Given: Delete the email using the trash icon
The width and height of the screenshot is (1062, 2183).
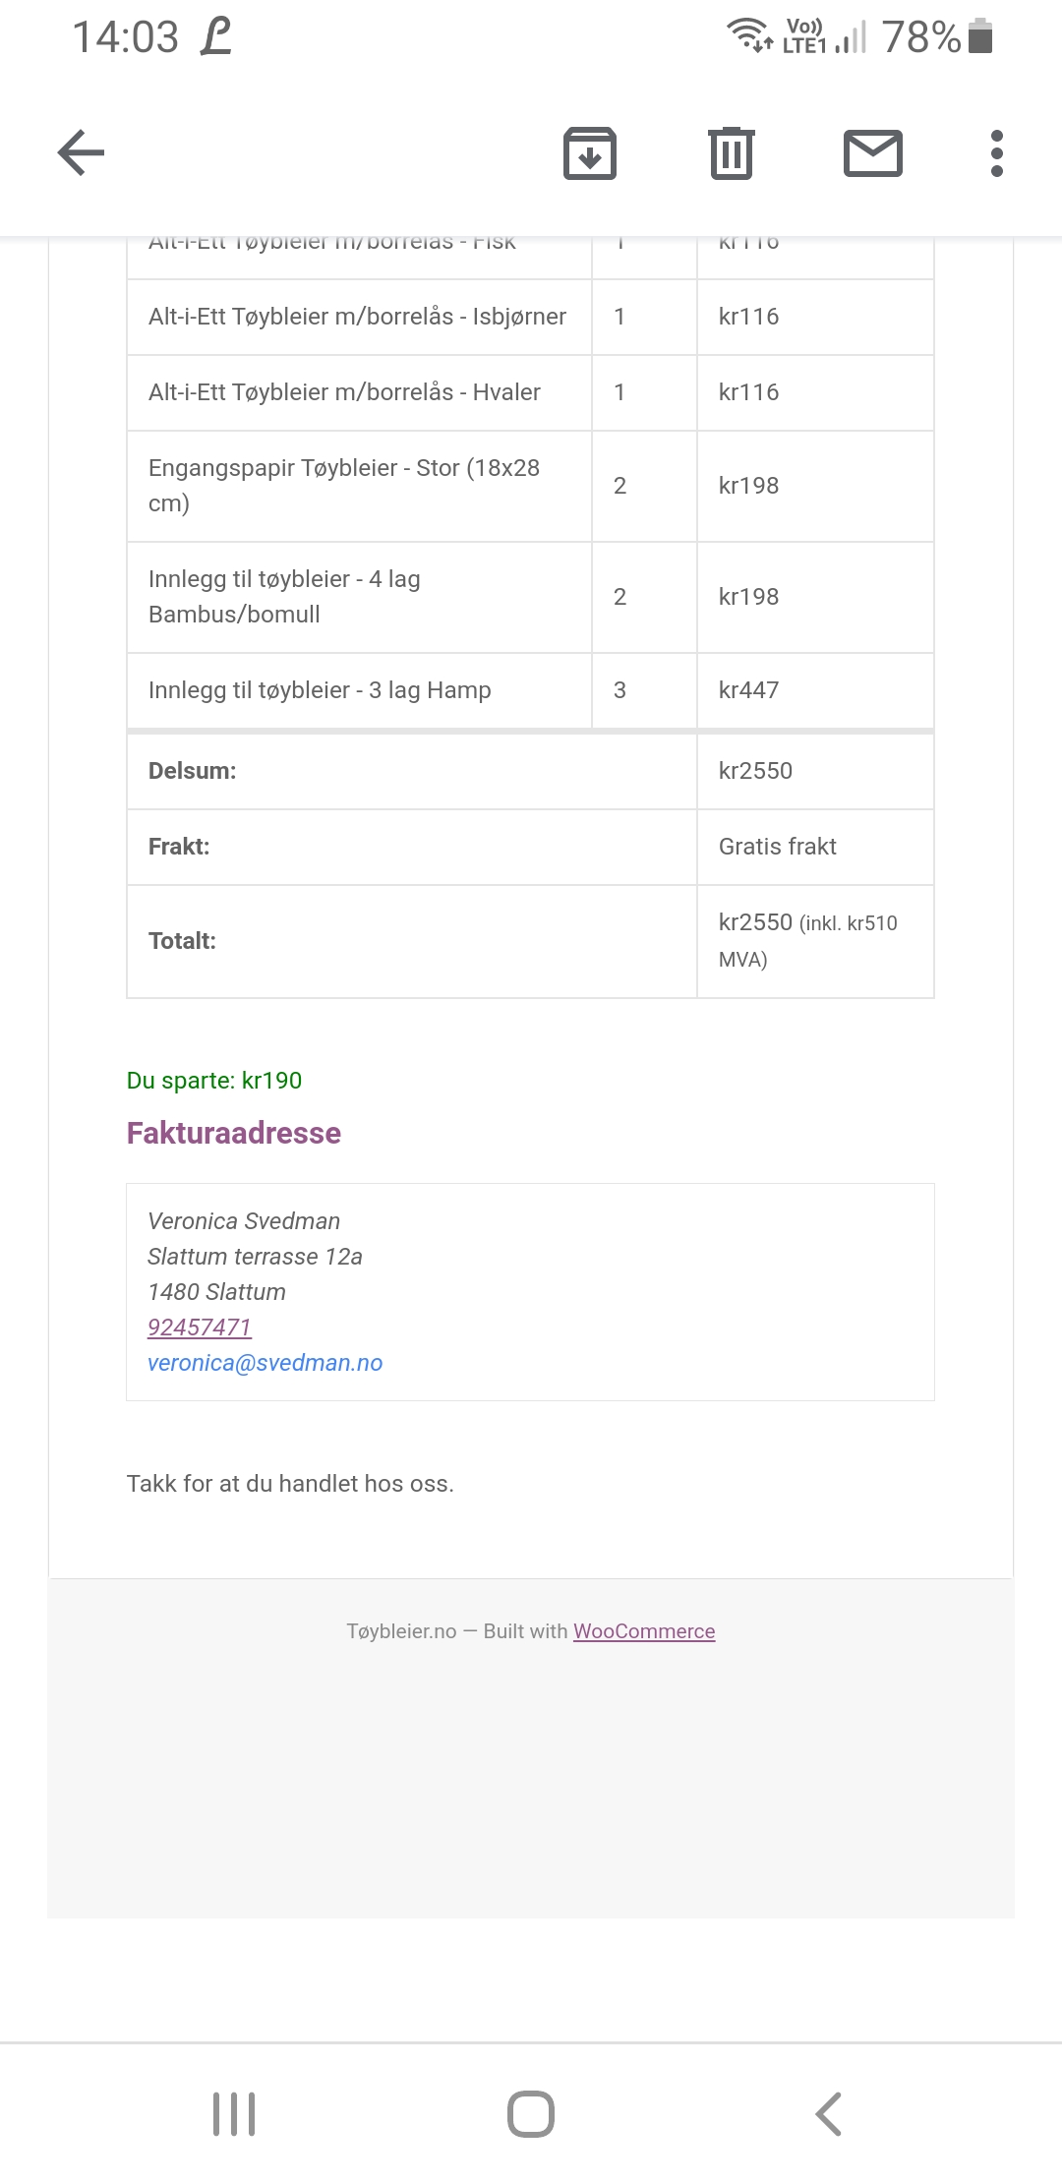Looking at the screenshot, I should (732, 153).
